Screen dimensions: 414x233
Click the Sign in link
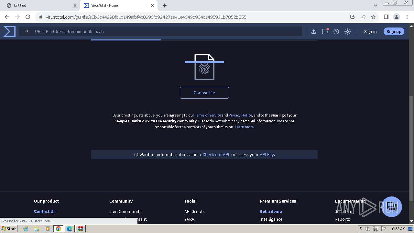coord(370,31)
